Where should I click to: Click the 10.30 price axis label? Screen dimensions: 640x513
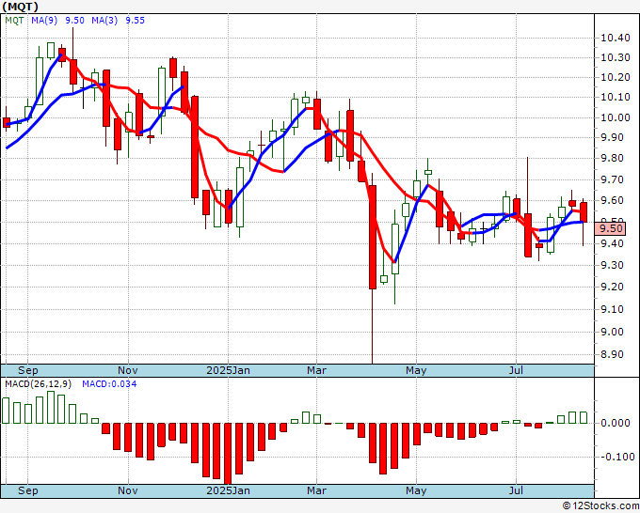point(616,57)
